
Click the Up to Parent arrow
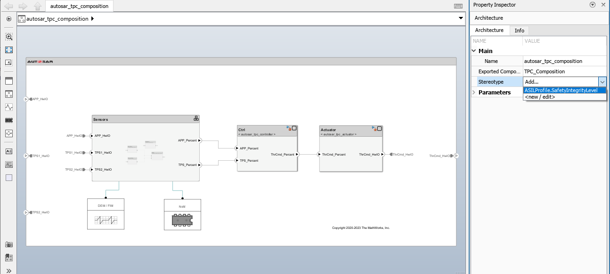38,7
